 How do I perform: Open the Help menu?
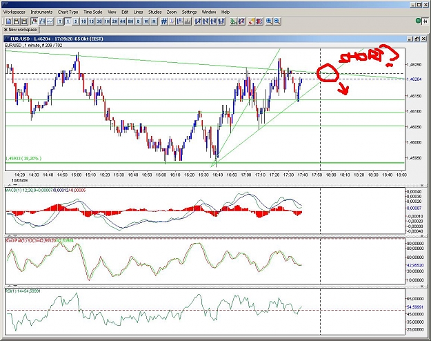(225, 12)
